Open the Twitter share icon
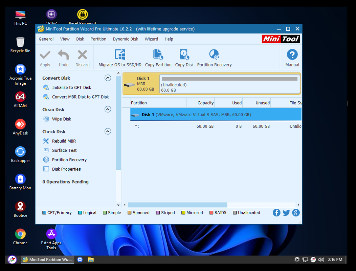356x271 pixels. (286, 213)
